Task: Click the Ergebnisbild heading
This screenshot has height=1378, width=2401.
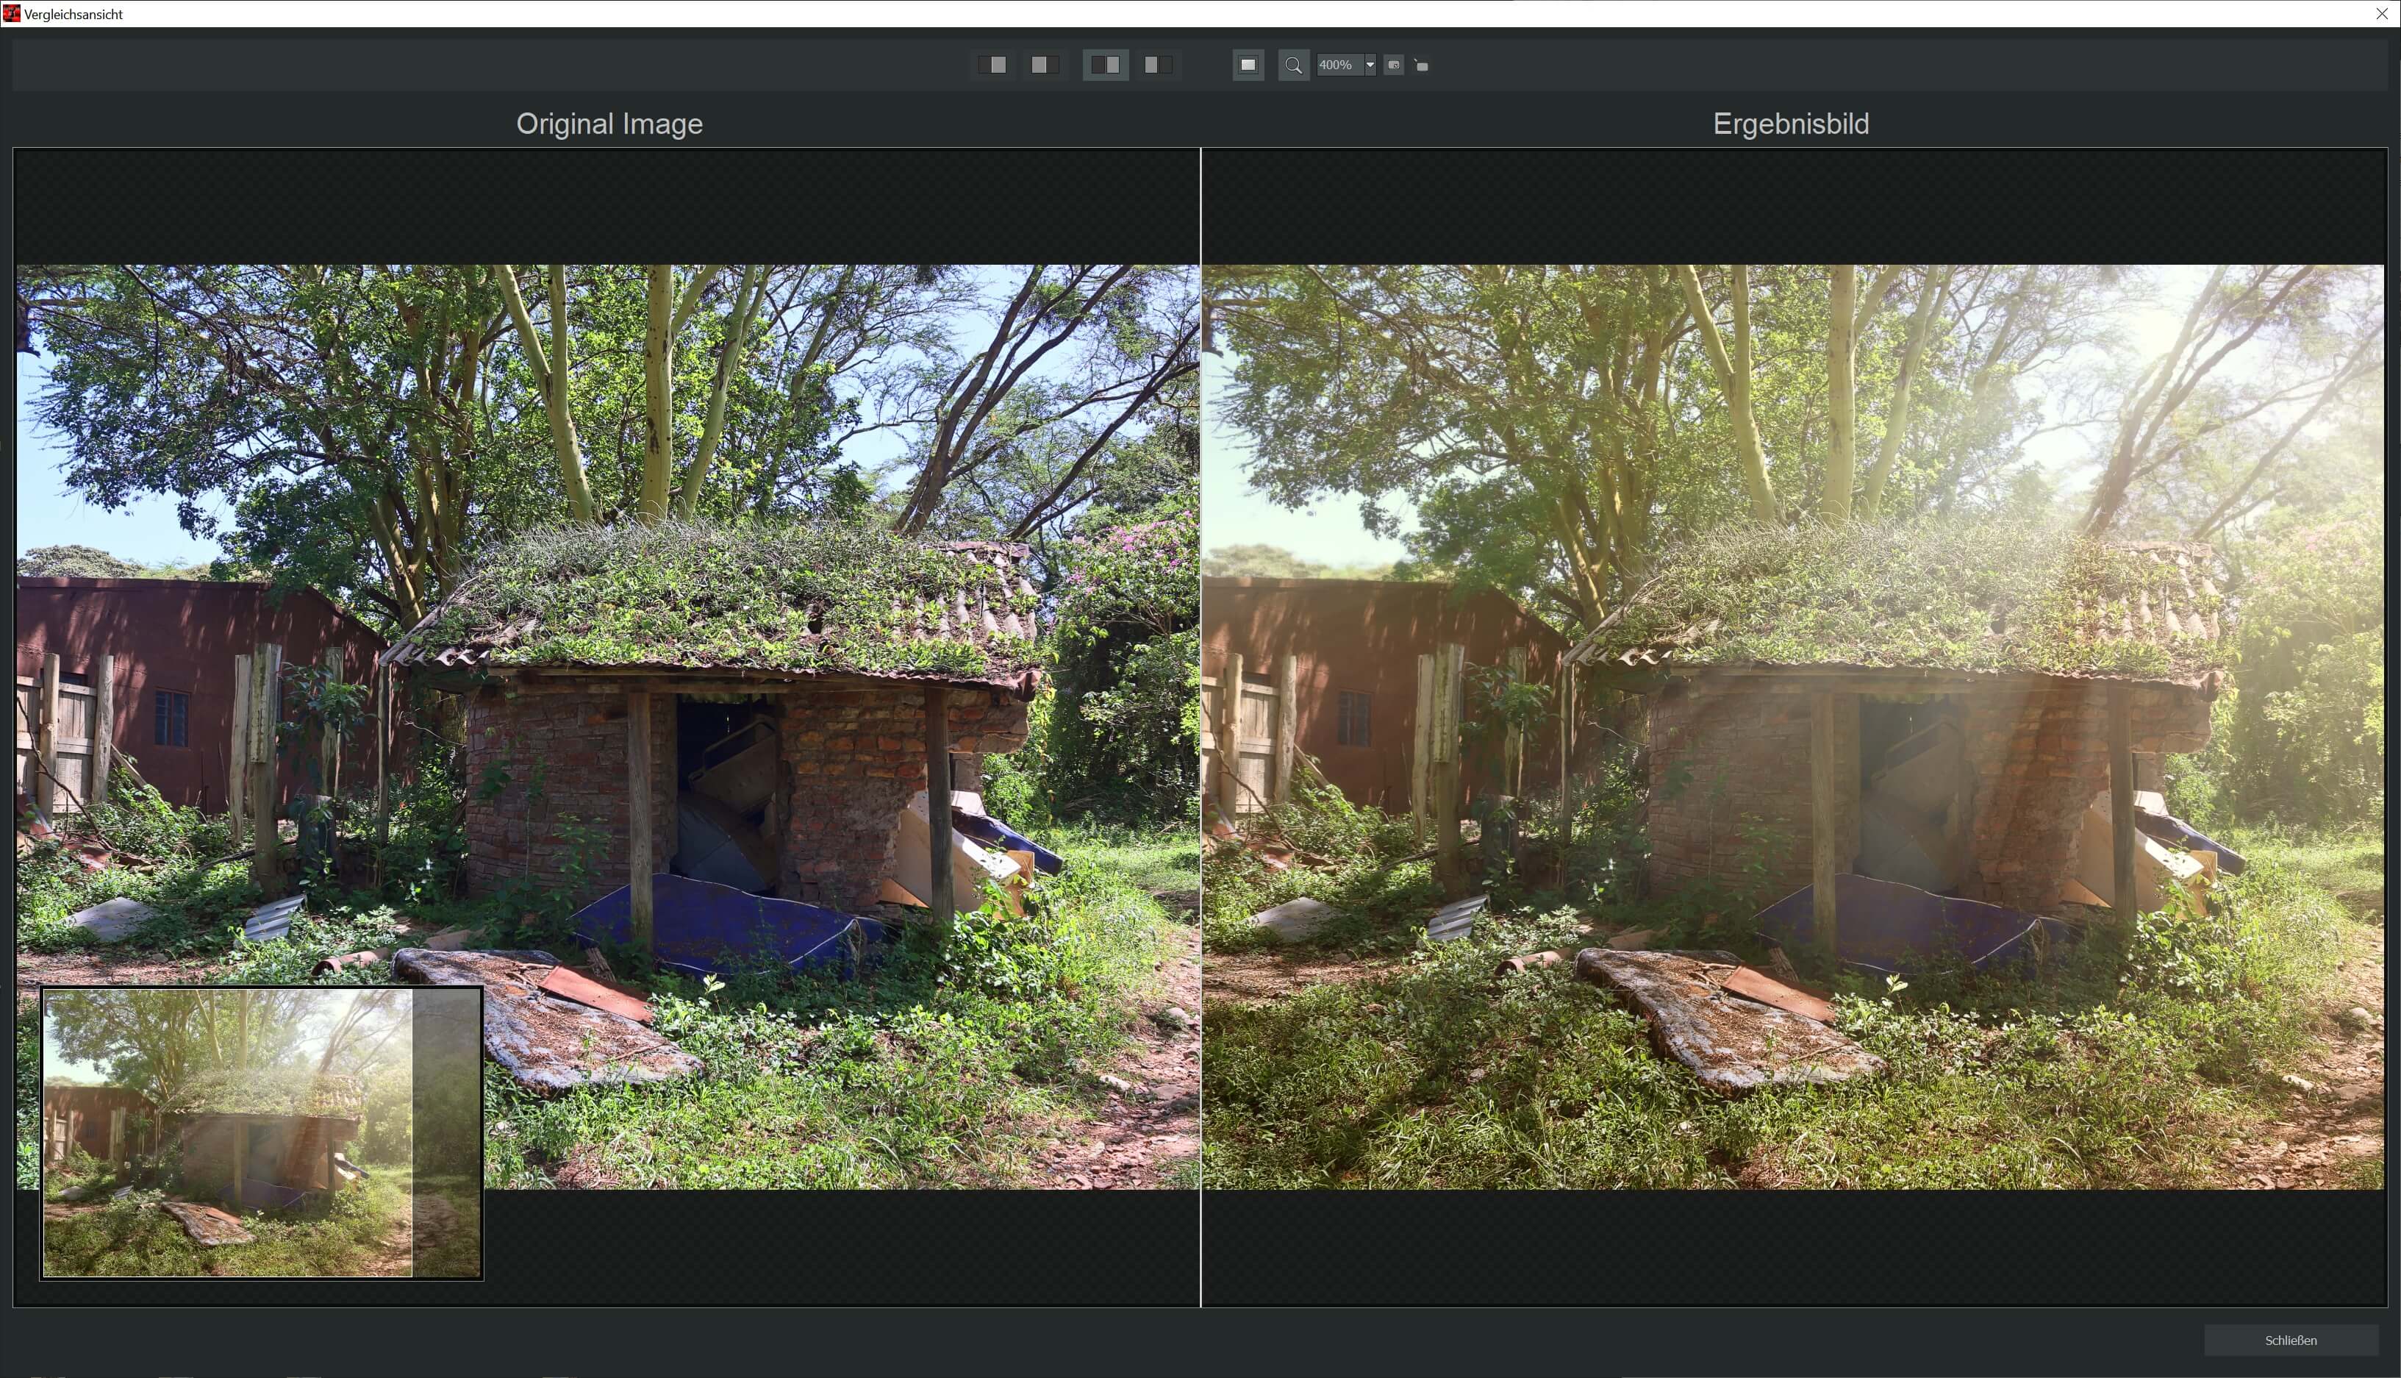Action: click(1790, 124)
